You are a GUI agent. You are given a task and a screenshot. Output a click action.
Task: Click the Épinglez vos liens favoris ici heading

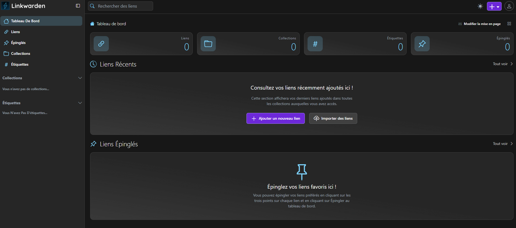coord(302,187)
